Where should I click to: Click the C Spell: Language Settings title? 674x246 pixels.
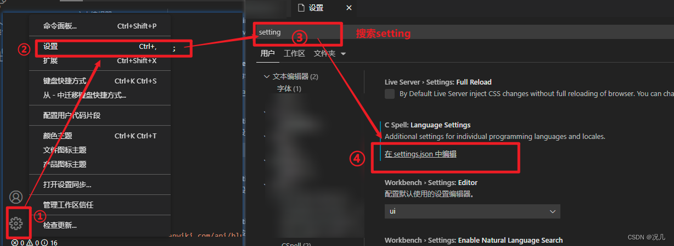point(428,125)
